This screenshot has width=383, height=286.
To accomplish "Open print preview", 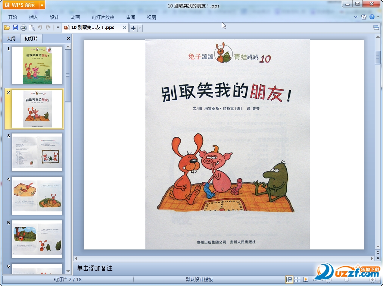I will tap(31, 28).
